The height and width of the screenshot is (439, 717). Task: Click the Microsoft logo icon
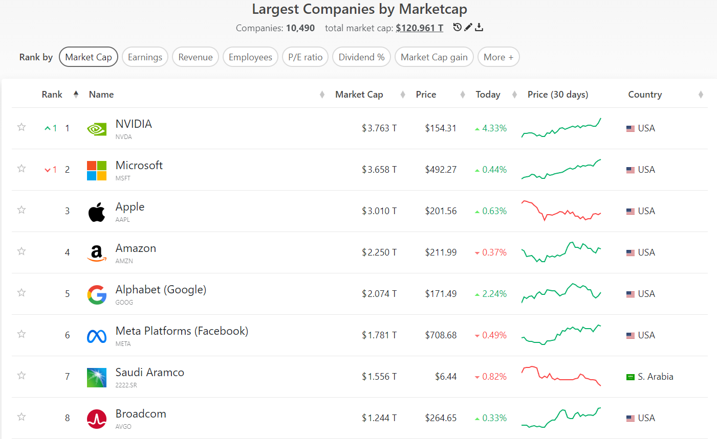tap(97, 171)
